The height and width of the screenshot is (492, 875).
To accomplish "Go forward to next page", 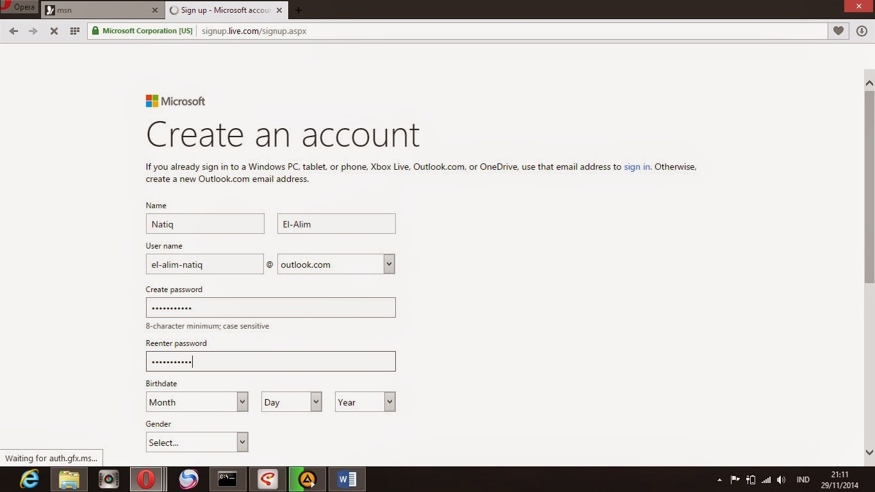I will [33, 31].
